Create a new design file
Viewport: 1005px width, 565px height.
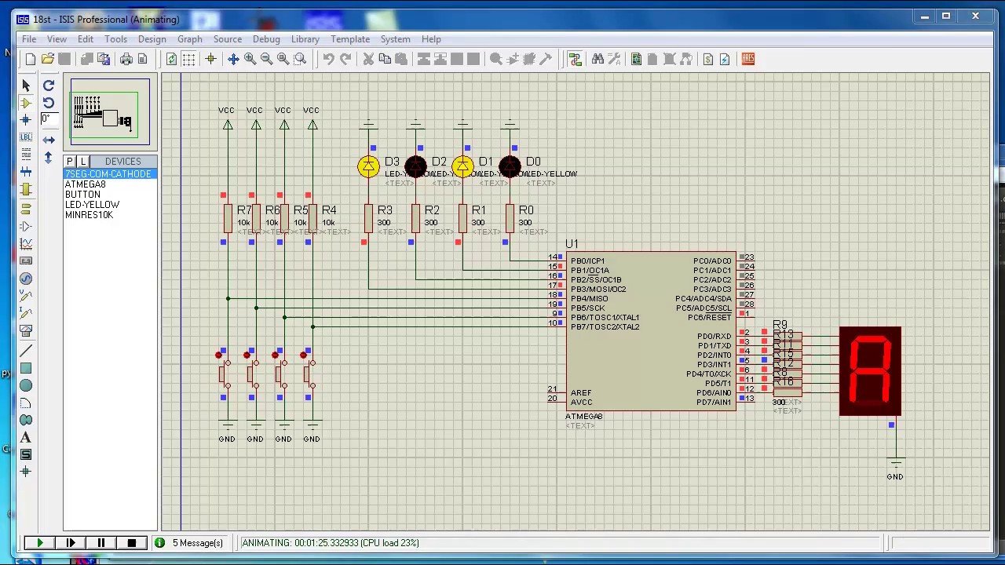tap(31, 59)
